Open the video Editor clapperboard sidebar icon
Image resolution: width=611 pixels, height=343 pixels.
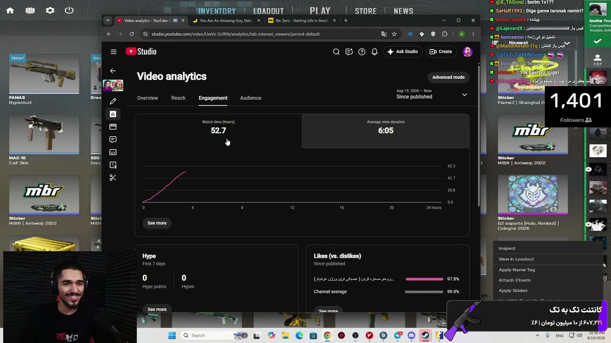pyautogui.click(x=113, y=127)
